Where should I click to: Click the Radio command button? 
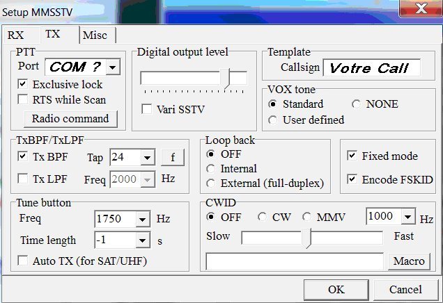tap(70, 119)
